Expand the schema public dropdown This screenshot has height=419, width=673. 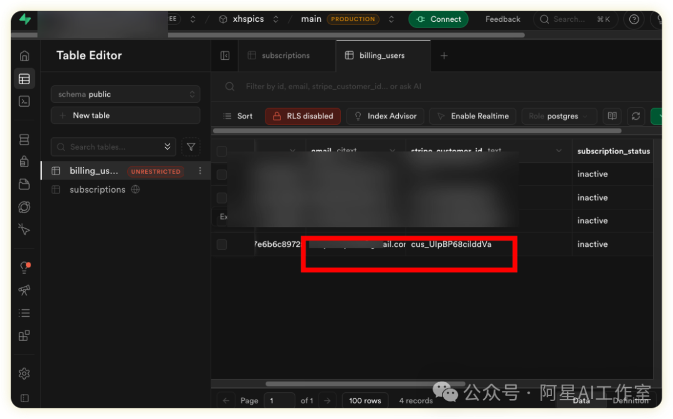click(x=125, y=94)
